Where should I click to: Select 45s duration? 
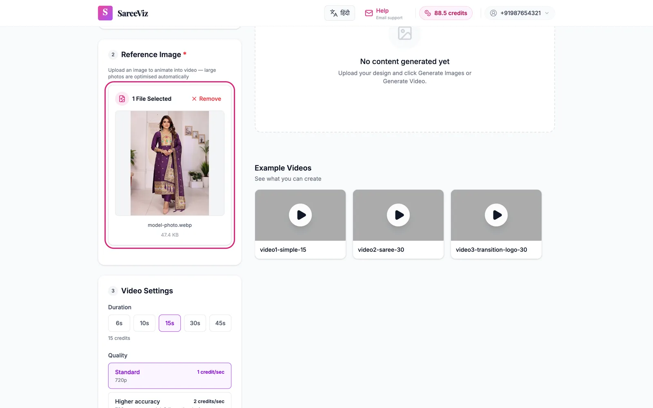coord(220,323)
